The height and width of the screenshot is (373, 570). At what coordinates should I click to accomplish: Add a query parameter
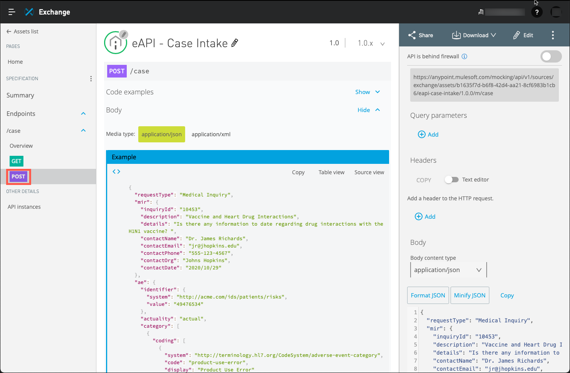point(428,134)
